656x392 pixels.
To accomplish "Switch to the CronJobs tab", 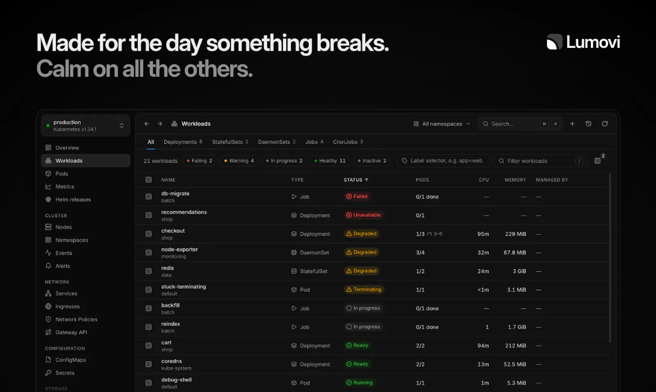I will click(348, 142).
